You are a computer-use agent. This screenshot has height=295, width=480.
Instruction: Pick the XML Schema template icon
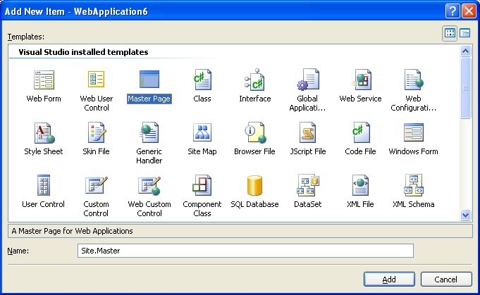click(x=413, y=185)
